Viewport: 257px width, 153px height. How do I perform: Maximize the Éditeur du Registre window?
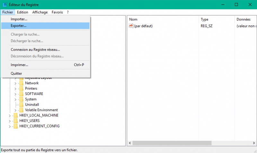236,4
